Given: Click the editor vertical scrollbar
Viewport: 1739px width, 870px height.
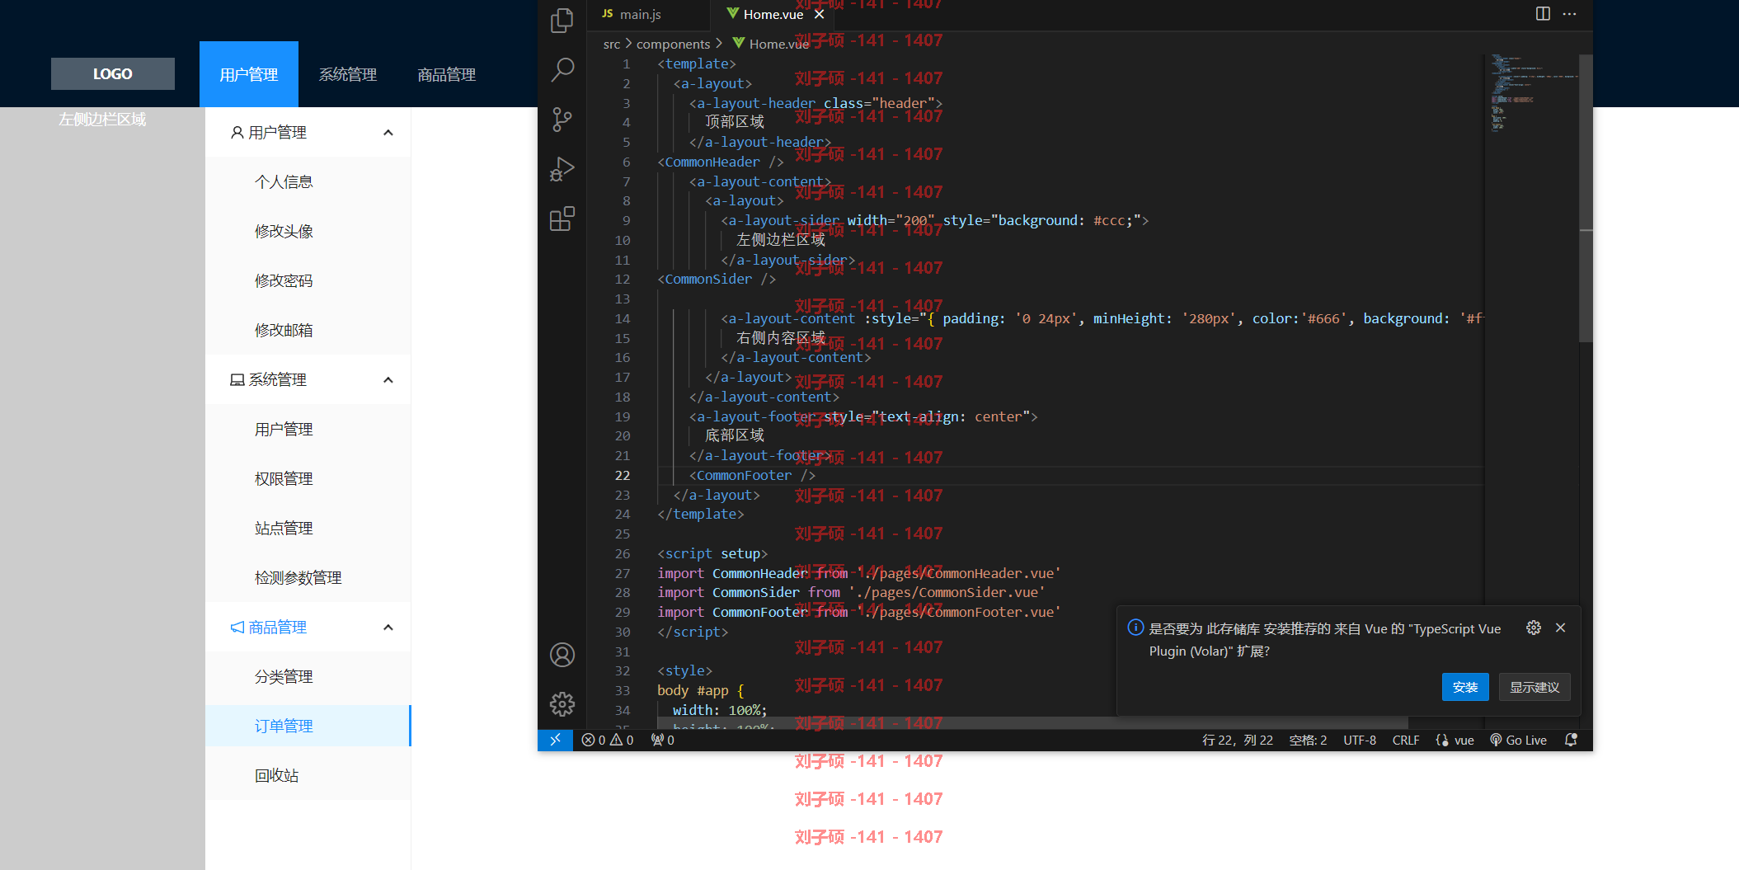Looking at the screenshot, I should [x=1586, y=198].
